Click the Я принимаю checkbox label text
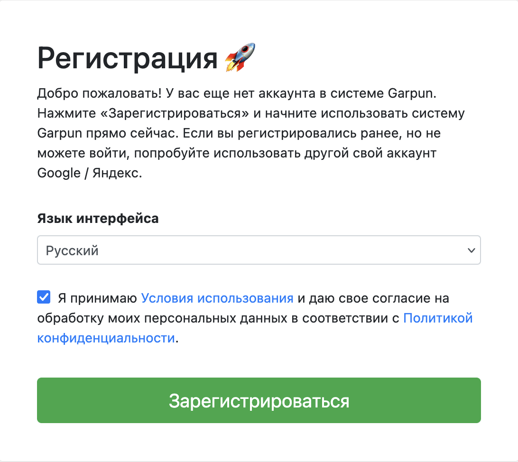 coord(97,298)
